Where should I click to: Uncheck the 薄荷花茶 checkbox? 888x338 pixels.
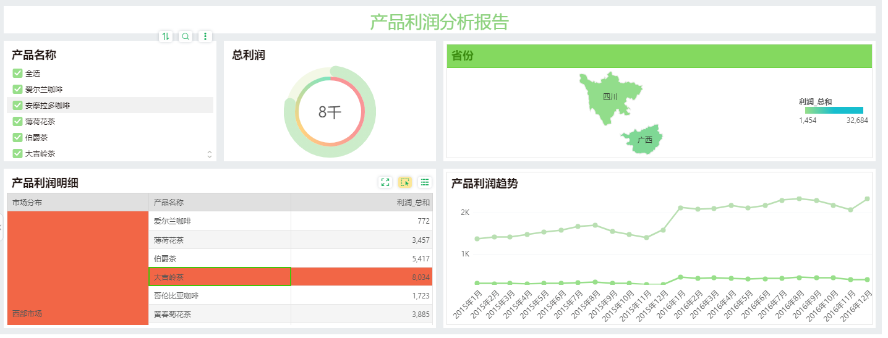click(x=17, y=122)
